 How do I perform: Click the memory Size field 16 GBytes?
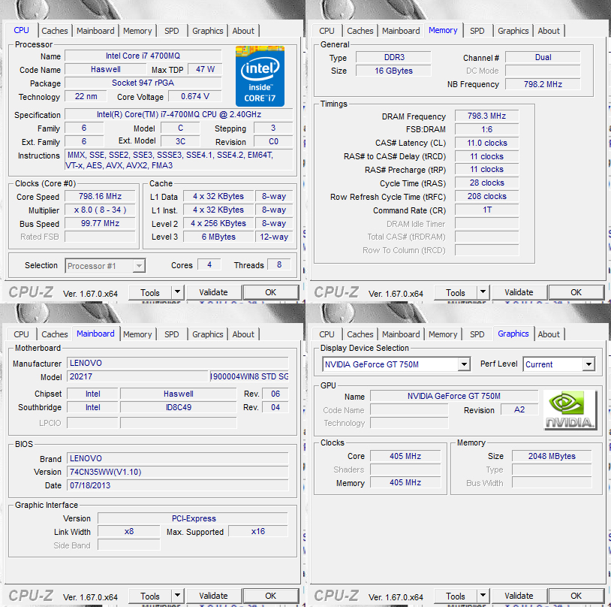click(394, 71)
